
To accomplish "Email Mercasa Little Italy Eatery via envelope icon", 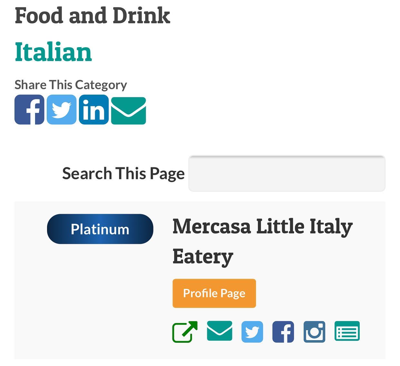I will click(220, 331).
